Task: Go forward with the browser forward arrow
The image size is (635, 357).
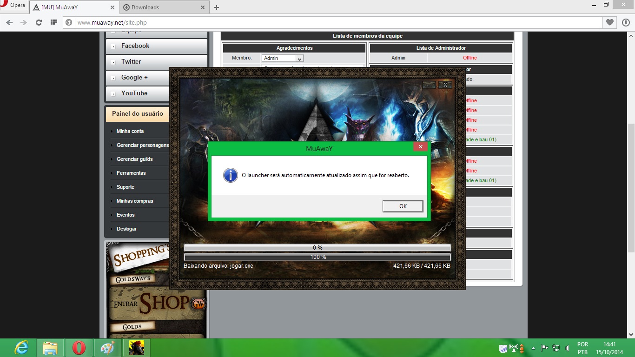Action: click(x=24, y=22)
